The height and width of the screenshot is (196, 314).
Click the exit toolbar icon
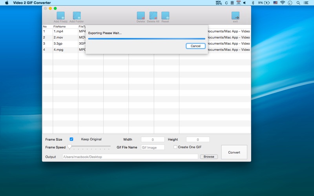[235, 16]
